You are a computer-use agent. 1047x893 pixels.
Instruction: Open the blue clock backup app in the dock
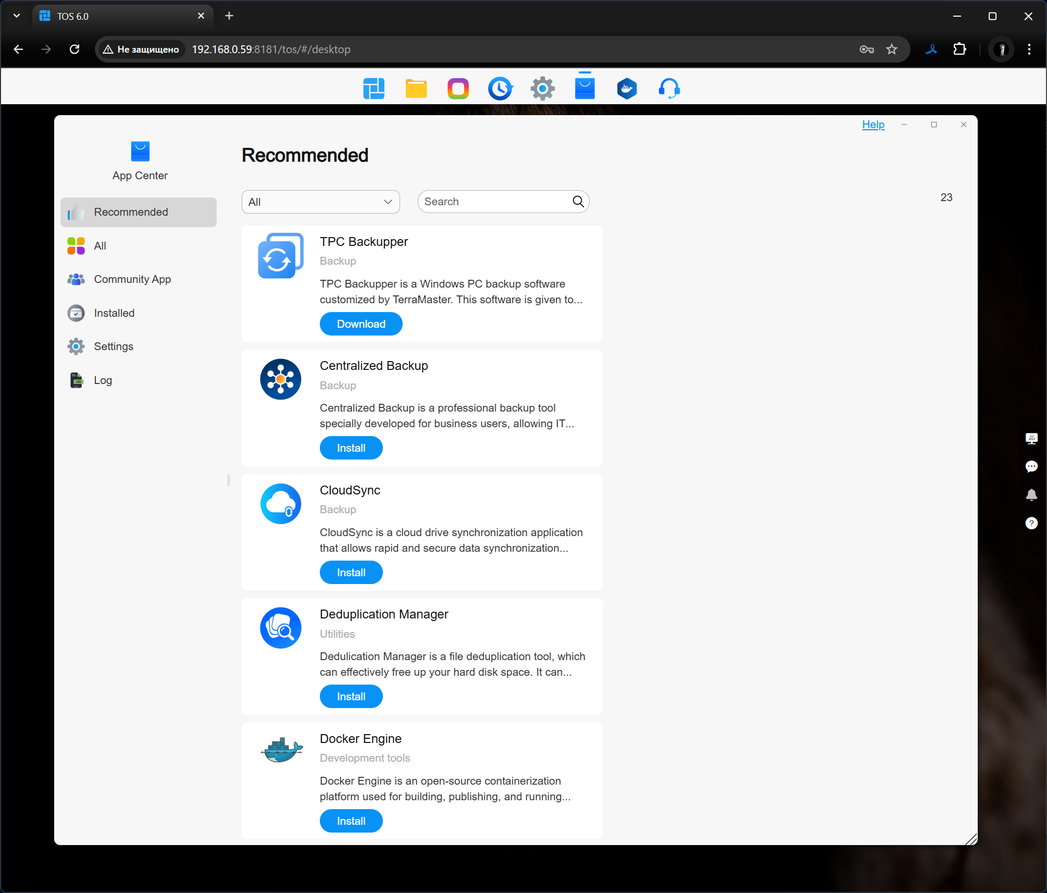tap(501, 89)
